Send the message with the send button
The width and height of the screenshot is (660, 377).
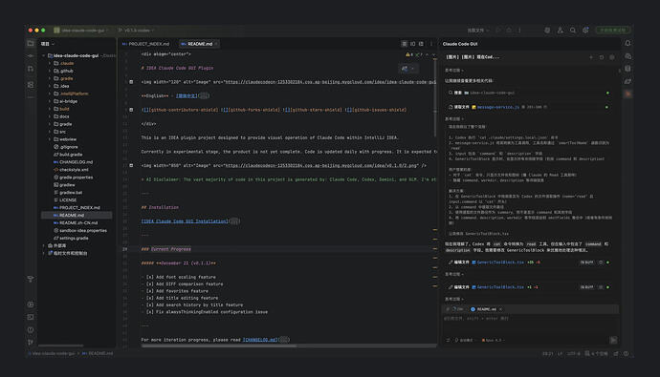click(613, 340)
